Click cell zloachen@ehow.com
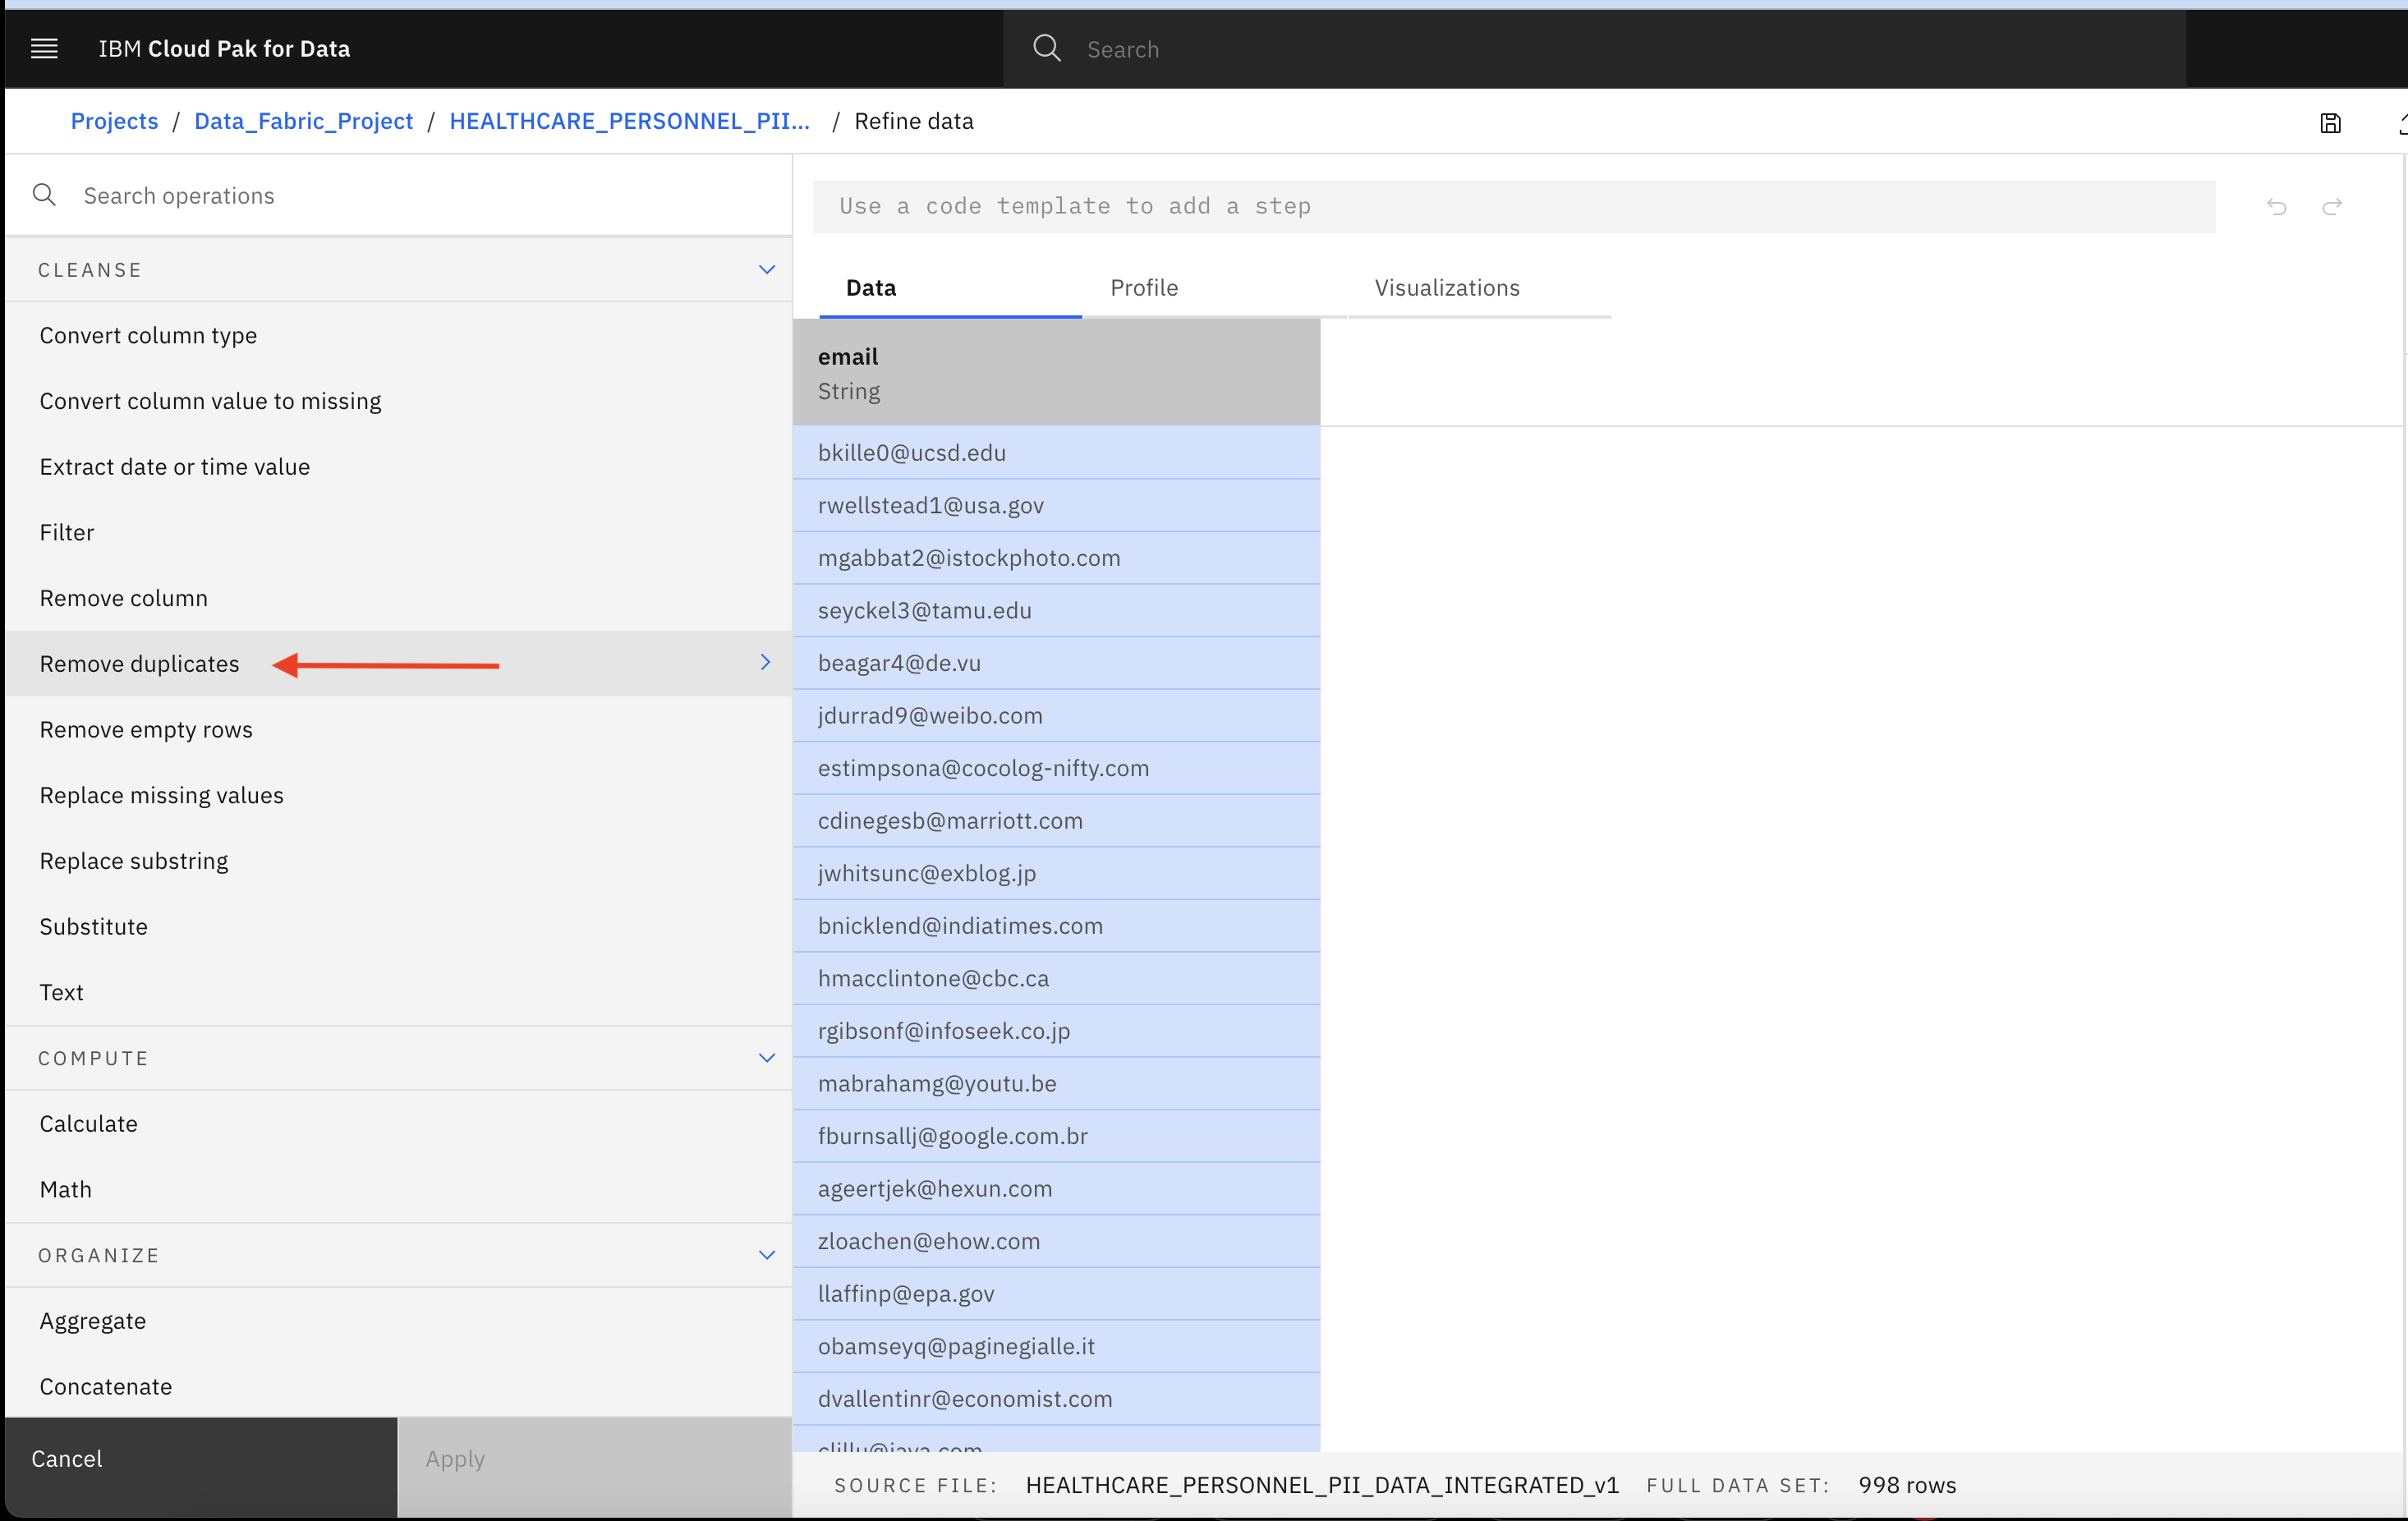This screenshot has width=2408, height=1521. tap(1056, 1241)
